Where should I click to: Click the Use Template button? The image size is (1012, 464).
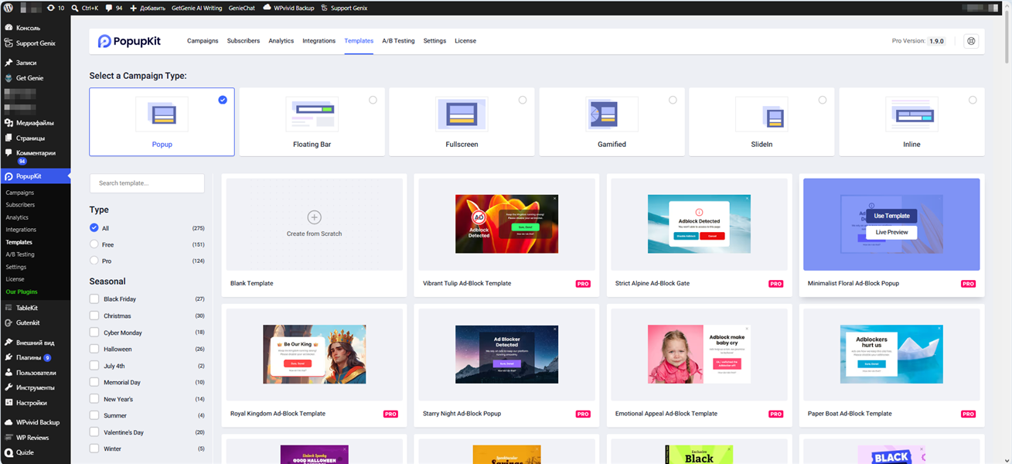[892, 216]
